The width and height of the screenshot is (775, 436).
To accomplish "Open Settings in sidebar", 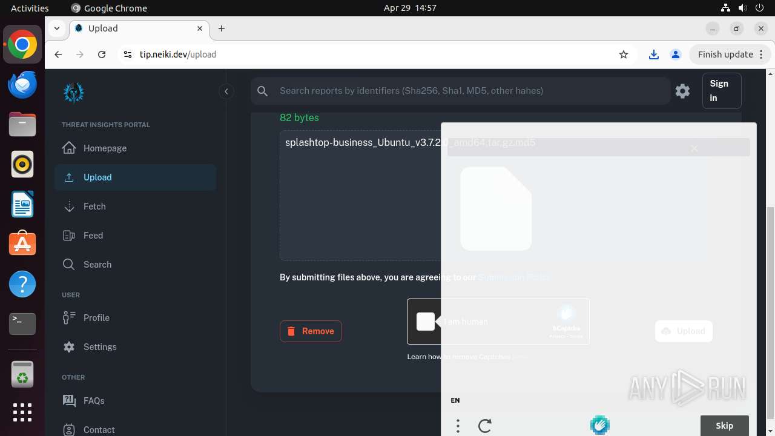I will pos(135,347).
